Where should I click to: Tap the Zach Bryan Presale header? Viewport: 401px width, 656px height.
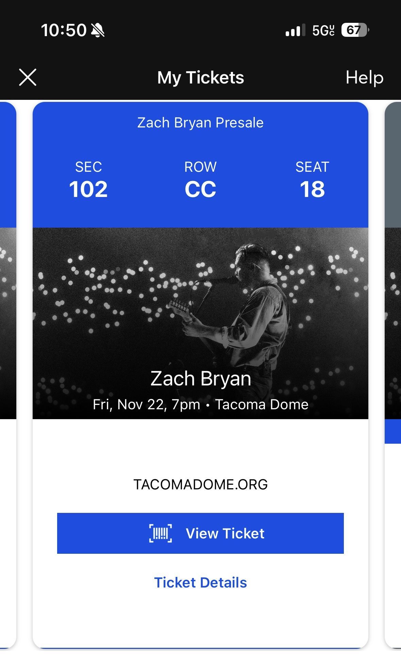pyautogui.click(x=200, y=123)
